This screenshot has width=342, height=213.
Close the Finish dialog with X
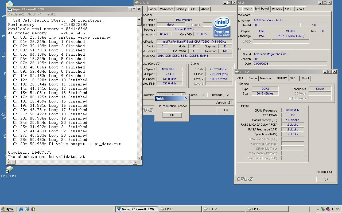[x=186, y=99]
